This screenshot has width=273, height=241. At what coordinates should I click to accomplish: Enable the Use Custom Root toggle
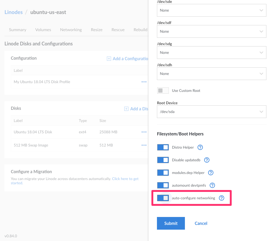point(163,91)
